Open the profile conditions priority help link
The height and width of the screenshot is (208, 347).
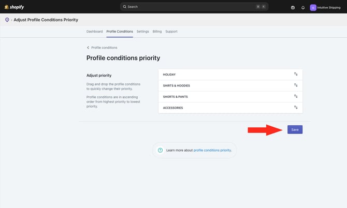pos(212,150)
